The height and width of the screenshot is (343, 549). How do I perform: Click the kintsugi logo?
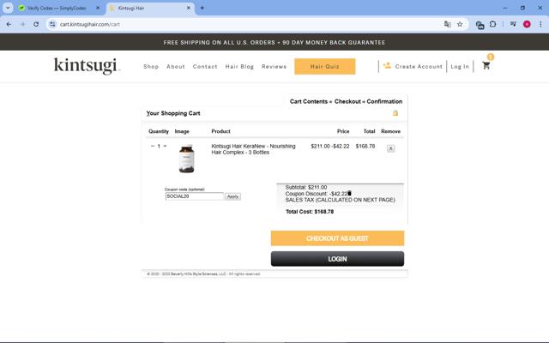[x=87, y=66]
